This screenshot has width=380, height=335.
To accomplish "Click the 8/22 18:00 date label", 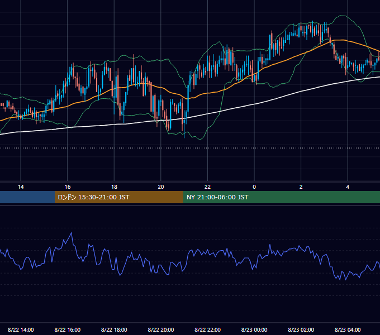I will tap(114, 329).
